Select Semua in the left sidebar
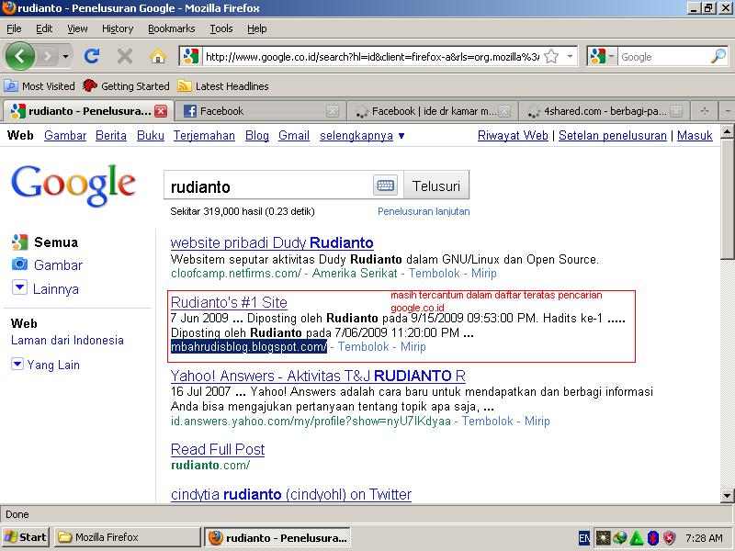Image resolution: width=735 pixels, height=551 pixels. (x=56, y=242)
